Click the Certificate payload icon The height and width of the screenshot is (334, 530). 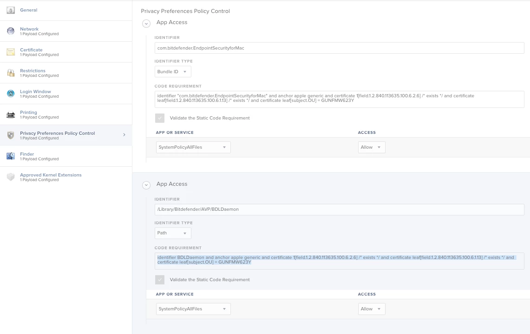(11, 52)
